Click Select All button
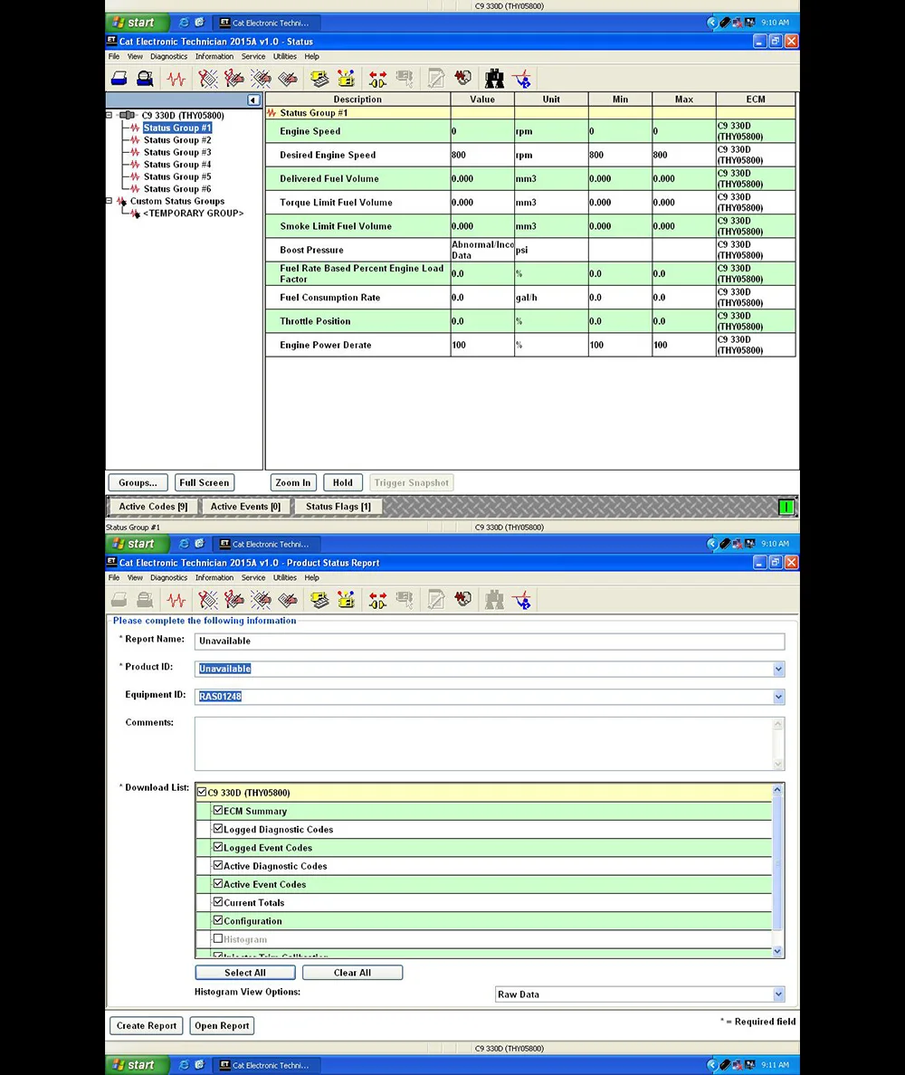The image size is (905, 1075). point(245,972)
